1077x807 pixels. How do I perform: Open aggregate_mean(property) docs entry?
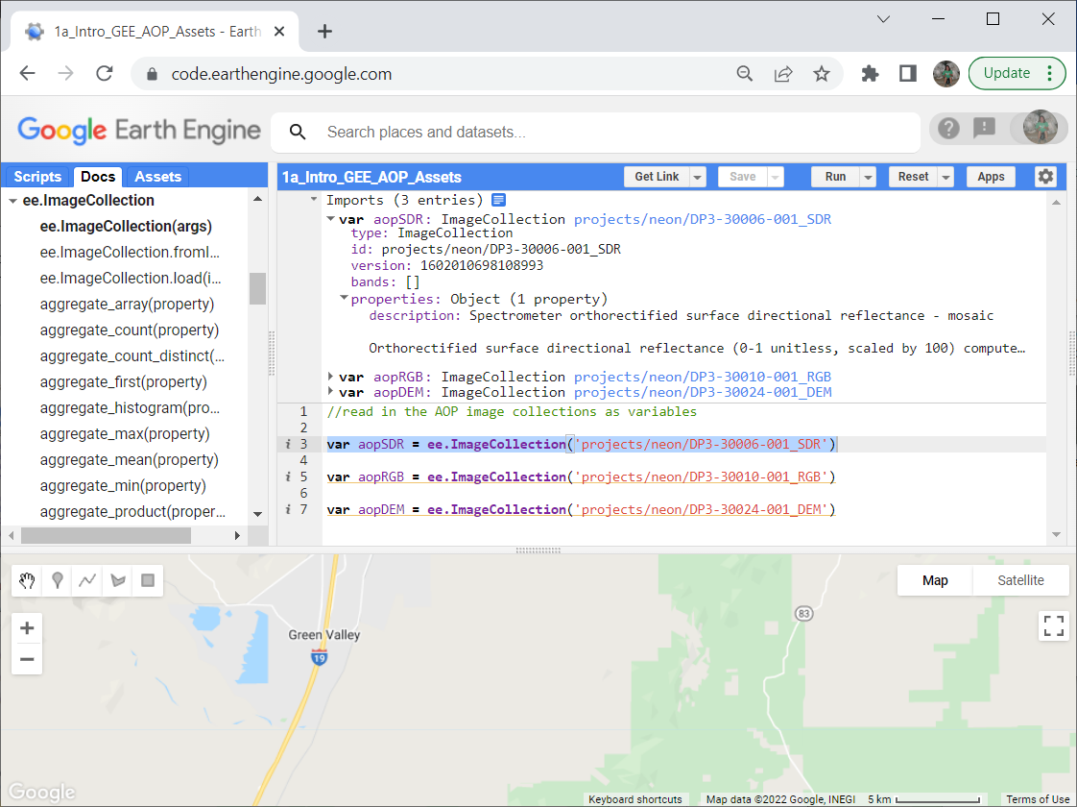tap(130, 460)
